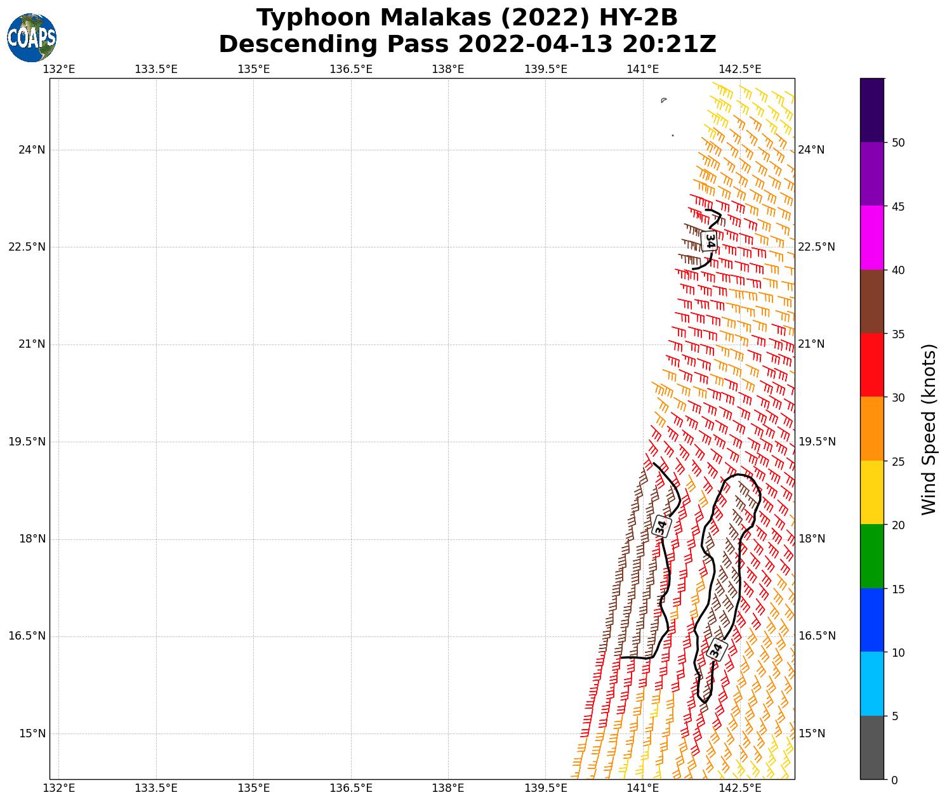Viewport: 947px width, 802px height.
Task: Click the 34 contour label near 16.5°N
Action: (717, 648)
